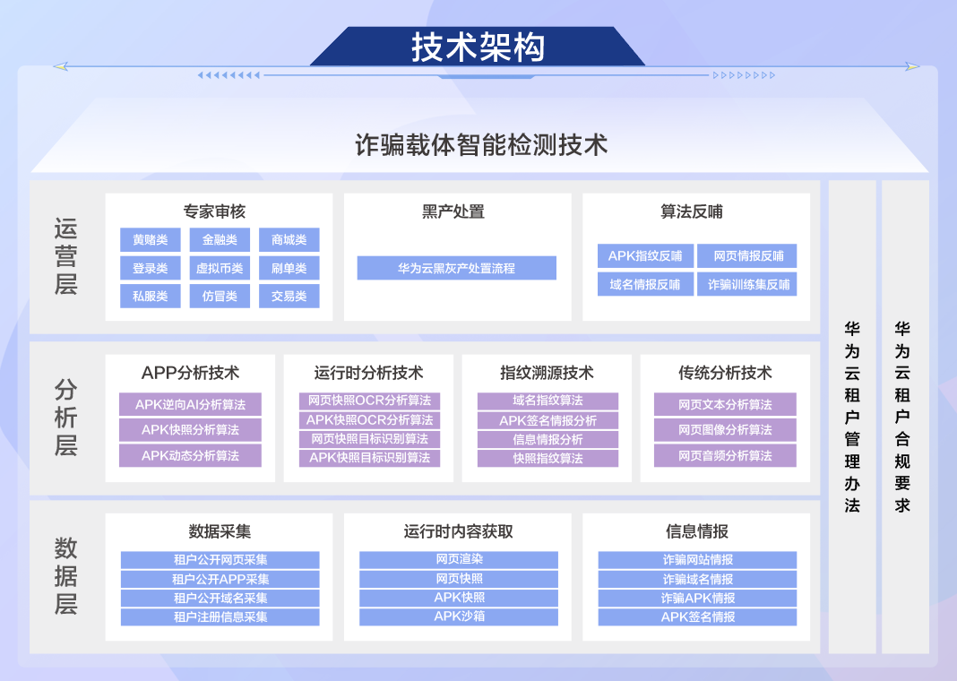Click 华为云黑灰产处置流程 box
This screenshot has width=957, height=681.
click(x=456, y=268)
